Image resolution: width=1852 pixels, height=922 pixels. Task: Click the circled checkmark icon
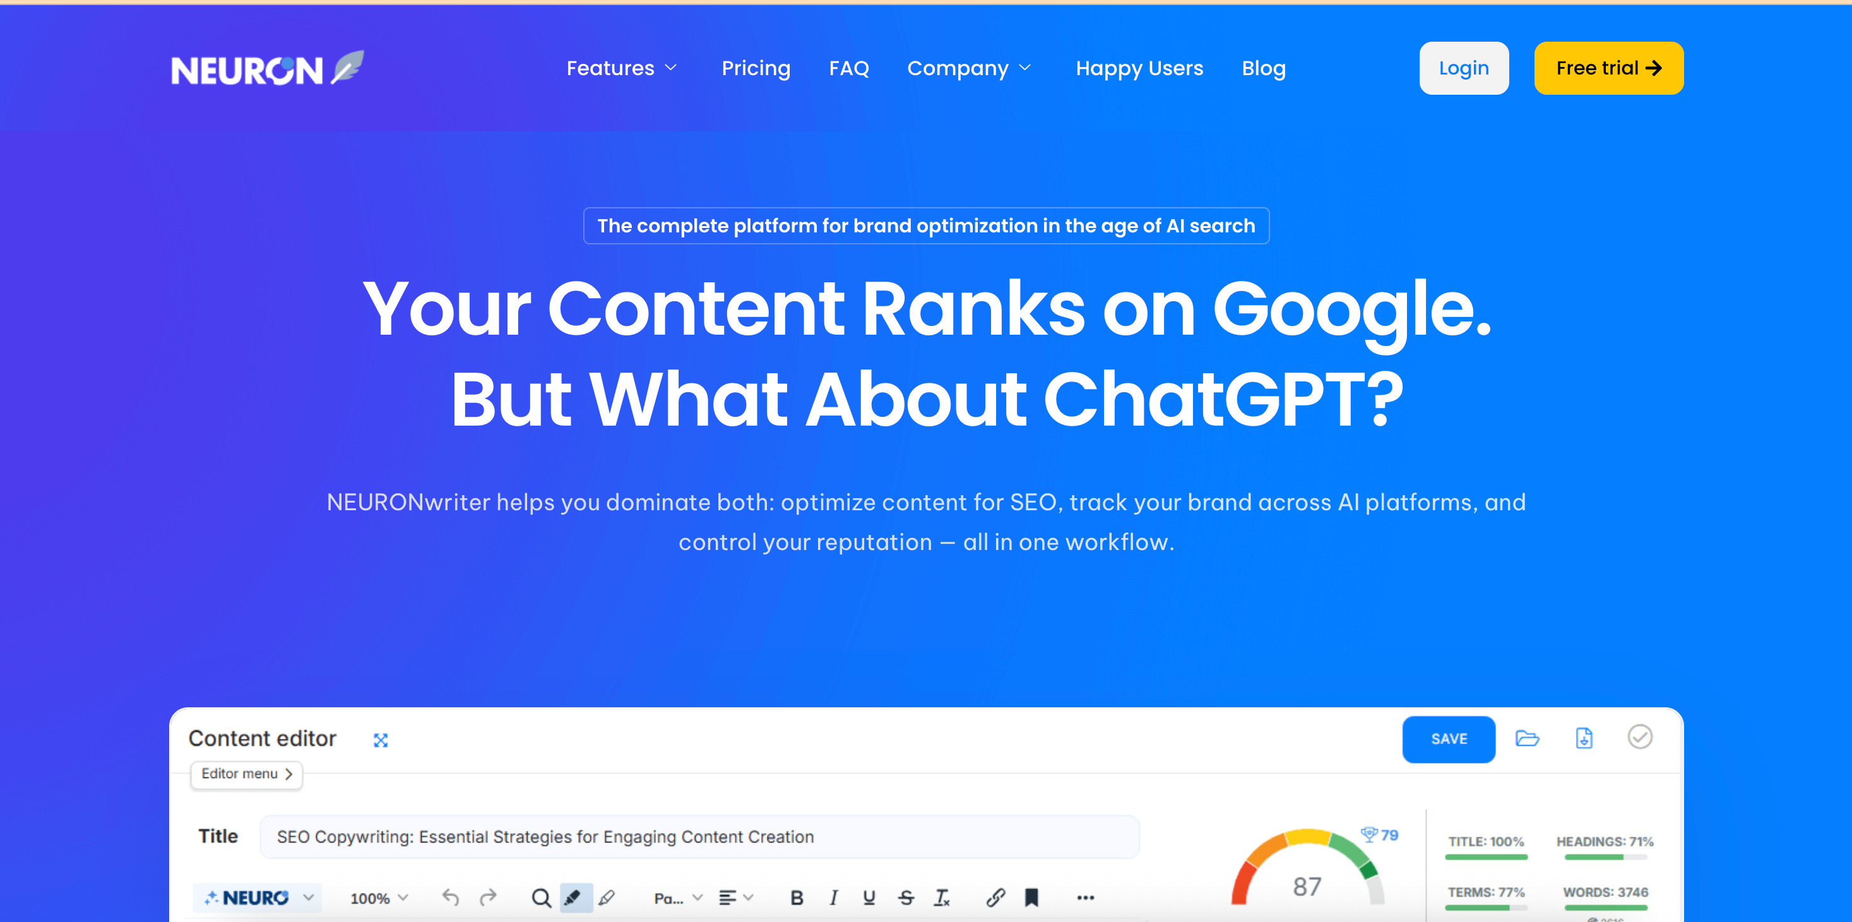[x=1639, y=737]
